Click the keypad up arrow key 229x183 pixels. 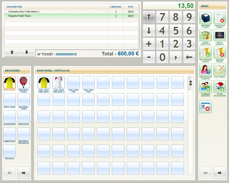pyautogui.click(x=149, y=17)
